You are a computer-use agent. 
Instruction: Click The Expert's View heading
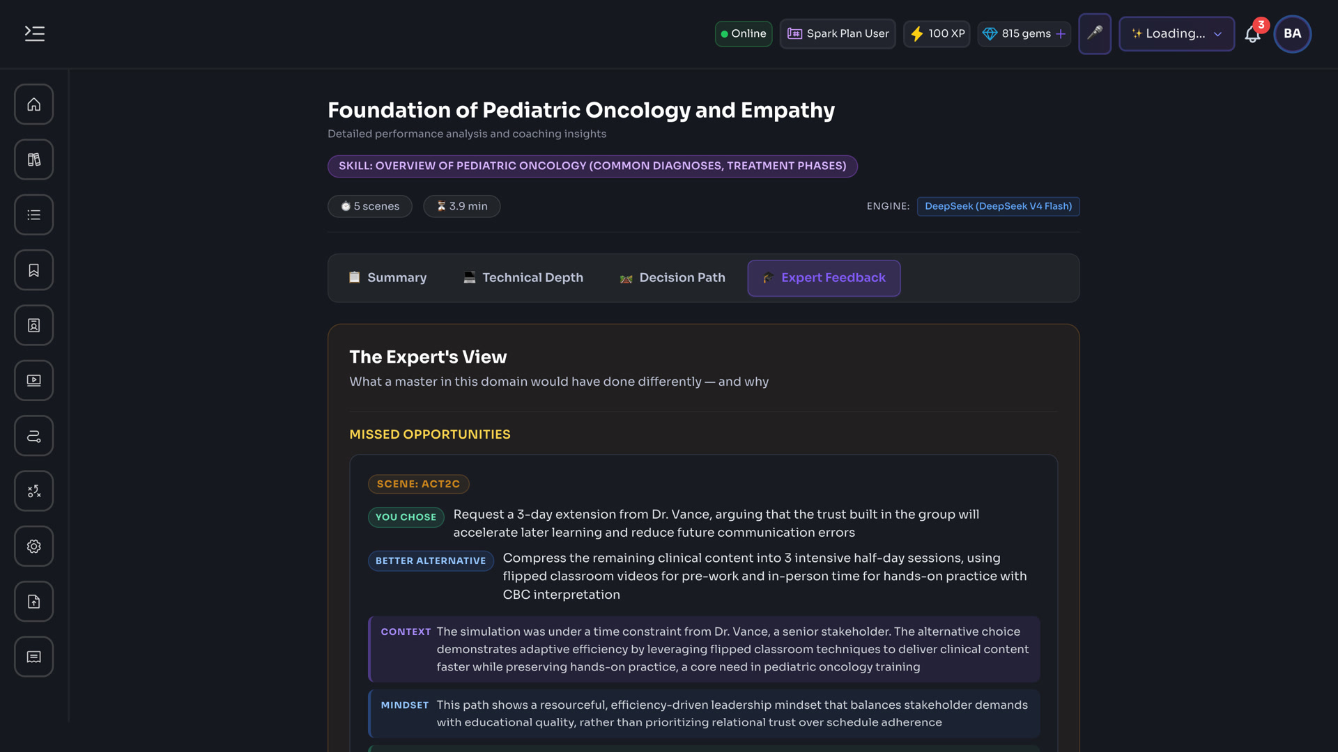click(428, 357)
